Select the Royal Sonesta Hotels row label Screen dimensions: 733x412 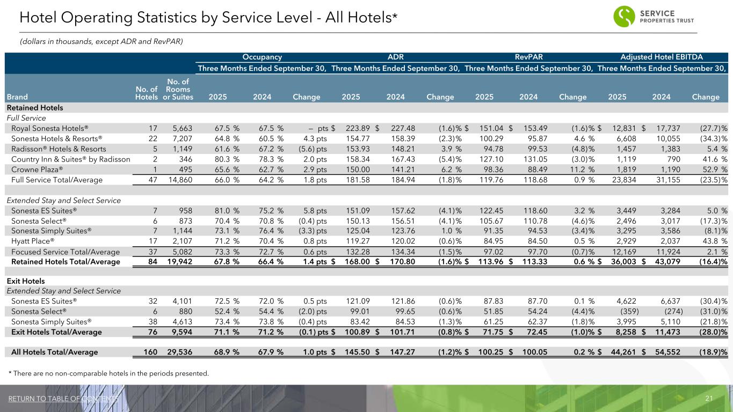click(x=49, y=128)
